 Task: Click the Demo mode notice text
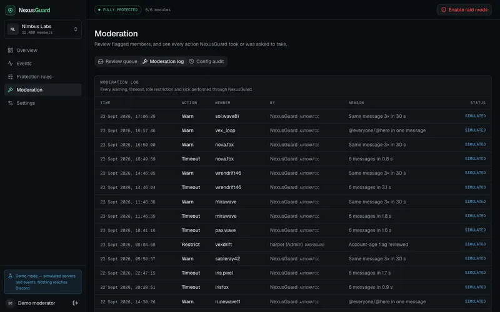pyautogui.click(x=45, y=282)
